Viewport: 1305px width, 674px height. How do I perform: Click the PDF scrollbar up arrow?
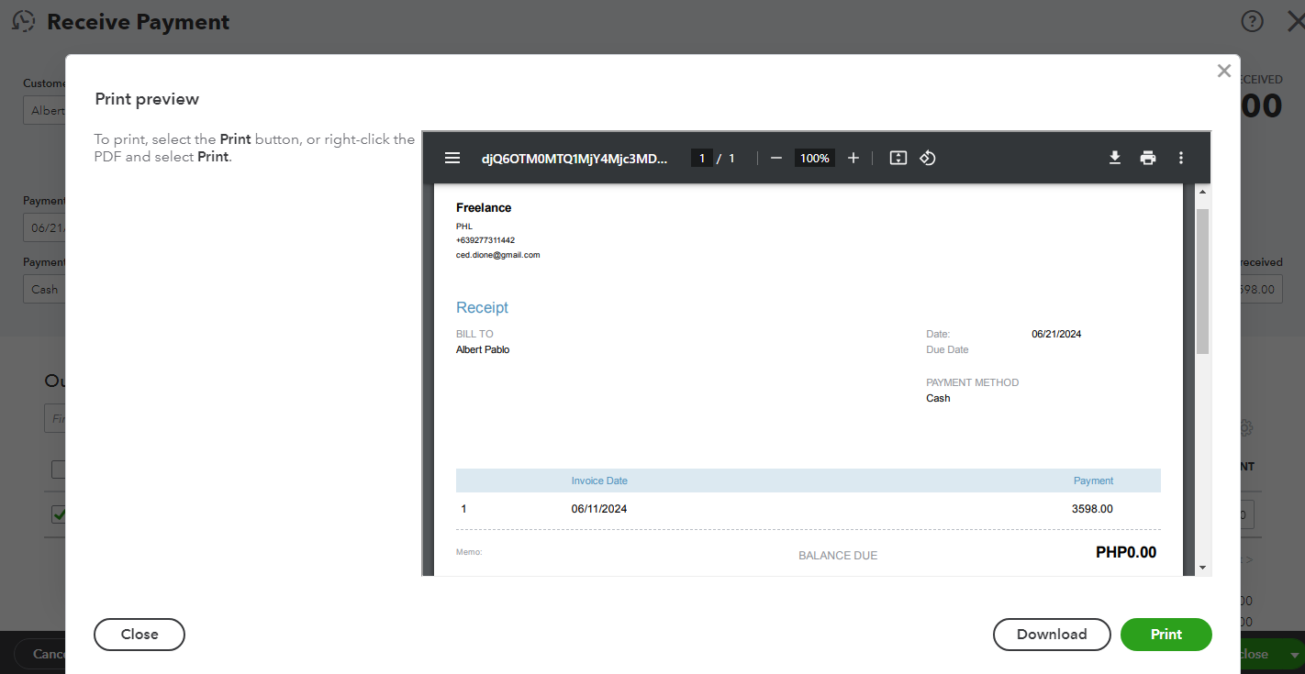tap(1202, 192)
